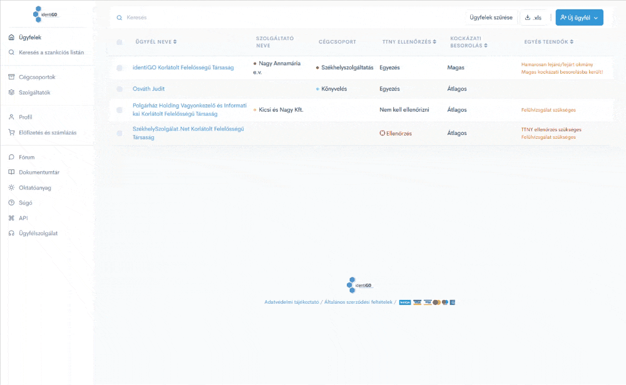
Task: Click the Ügyfelek szűrése button
Action: click(x=491, y=17)
